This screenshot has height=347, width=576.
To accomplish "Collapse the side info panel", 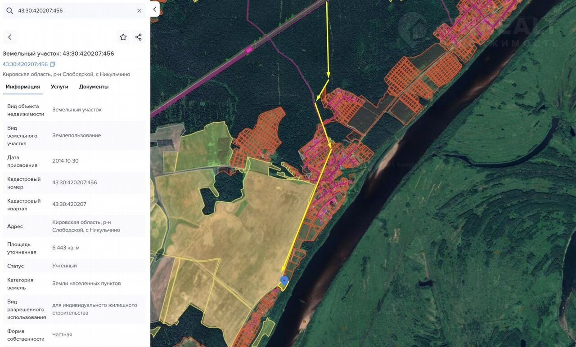I will 155,9.
